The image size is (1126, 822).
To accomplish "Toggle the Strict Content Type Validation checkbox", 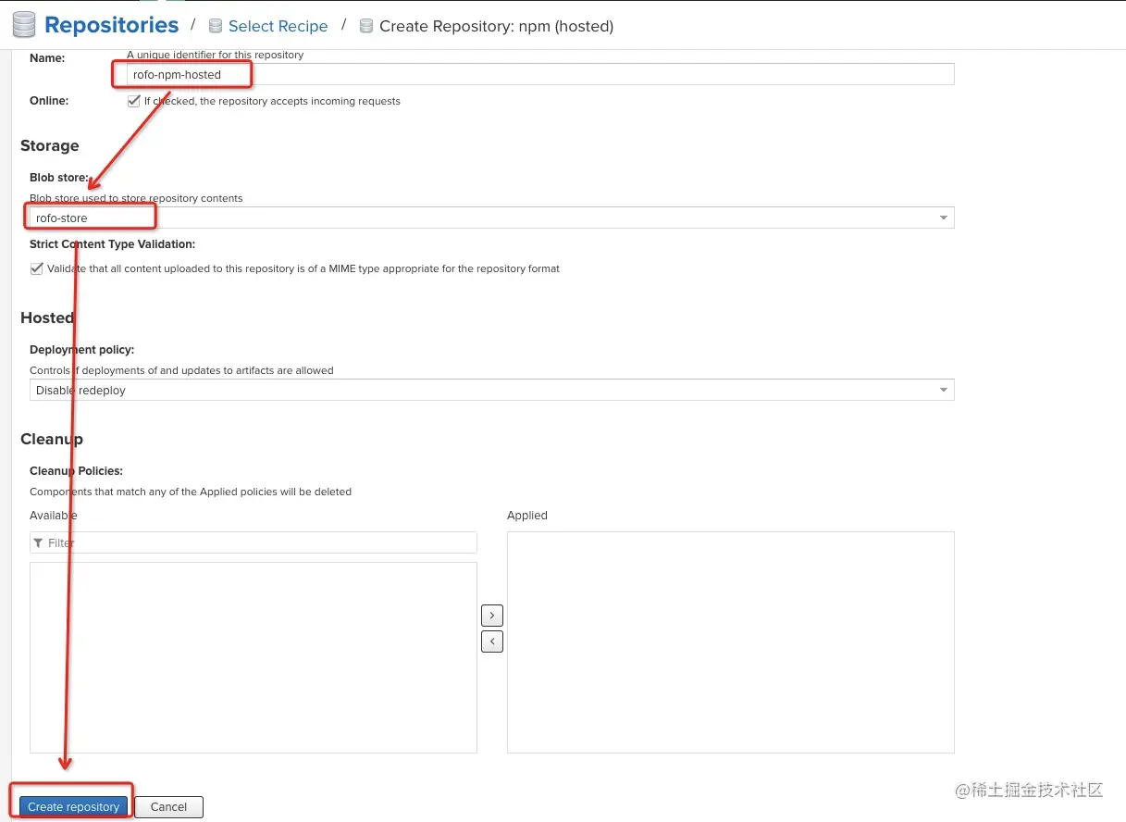I will point(37,268).
